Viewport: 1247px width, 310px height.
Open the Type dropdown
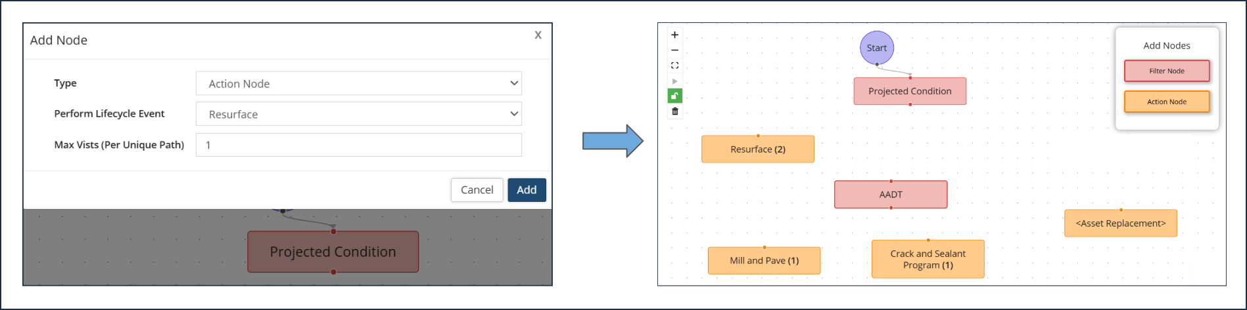pos(358,83)
